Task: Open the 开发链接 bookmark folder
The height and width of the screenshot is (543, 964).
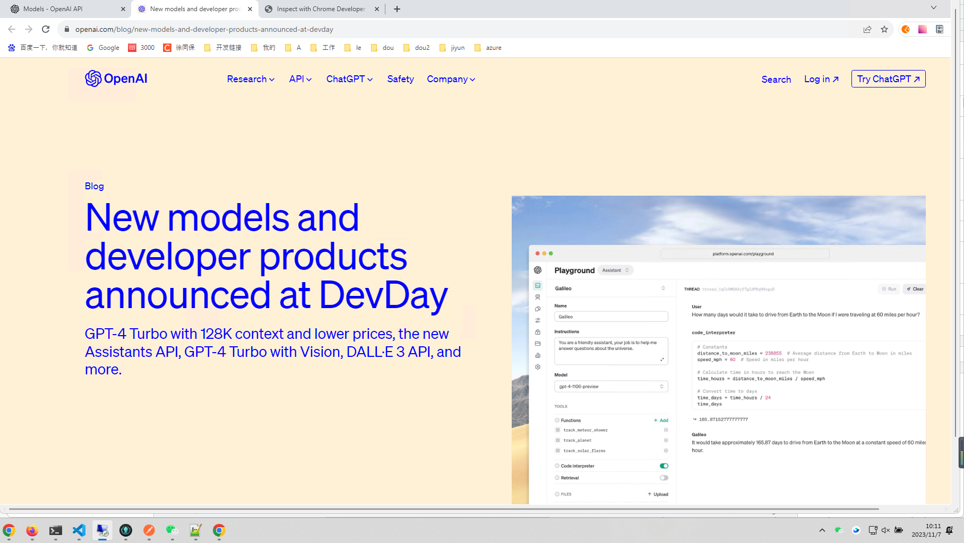Action: (223, 48)
